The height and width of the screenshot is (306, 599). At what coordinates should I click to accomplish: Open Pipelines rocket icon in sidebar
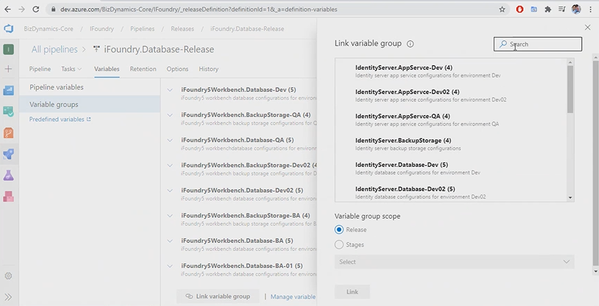(9, 154)
